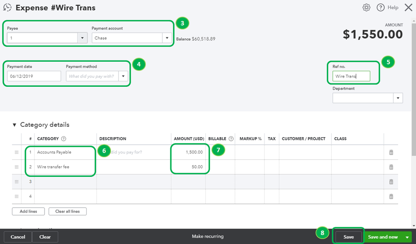Click the drag handle on row 1
Viewport: 416px width, 244px height.
[x=17, y=152]
